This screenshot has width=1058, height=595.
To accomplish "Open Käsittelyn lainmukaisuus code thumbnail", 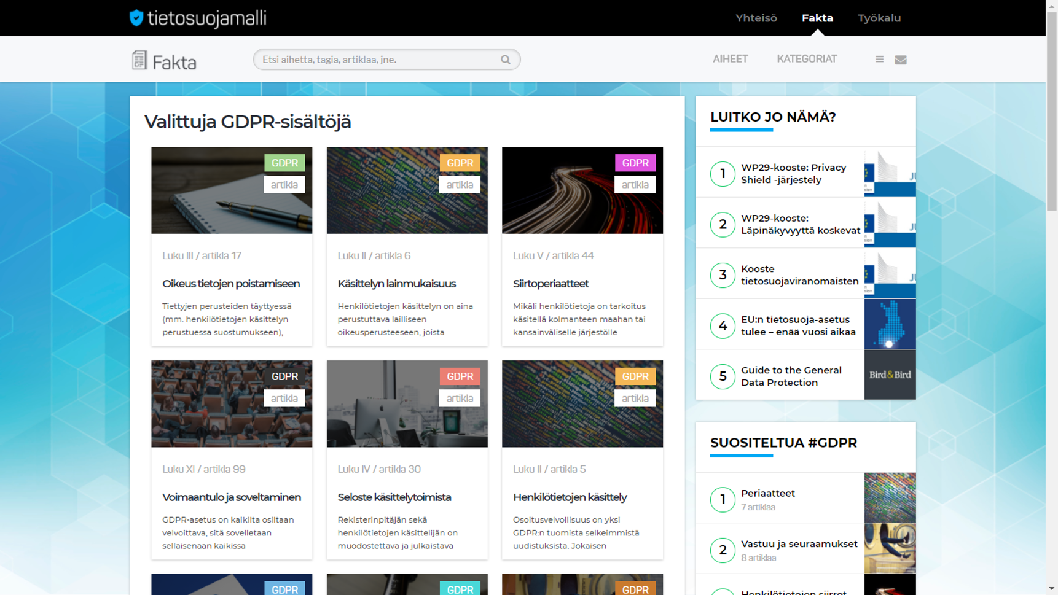I will tap(407, 190).
